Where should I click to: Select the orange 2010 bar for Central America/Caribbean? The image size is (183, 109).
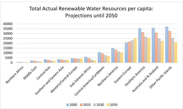102,58
